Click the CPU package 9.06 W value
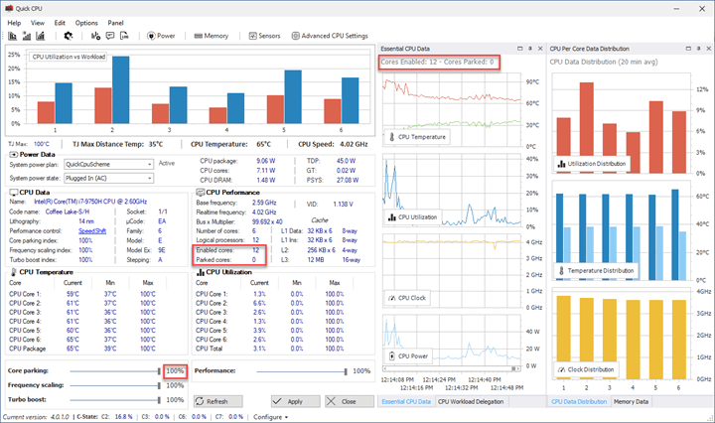This screenshot has width=715, height=423. coord(265,161)
